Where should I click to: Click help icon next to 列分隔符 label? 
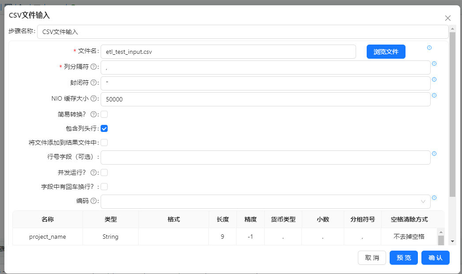point(93,67)
